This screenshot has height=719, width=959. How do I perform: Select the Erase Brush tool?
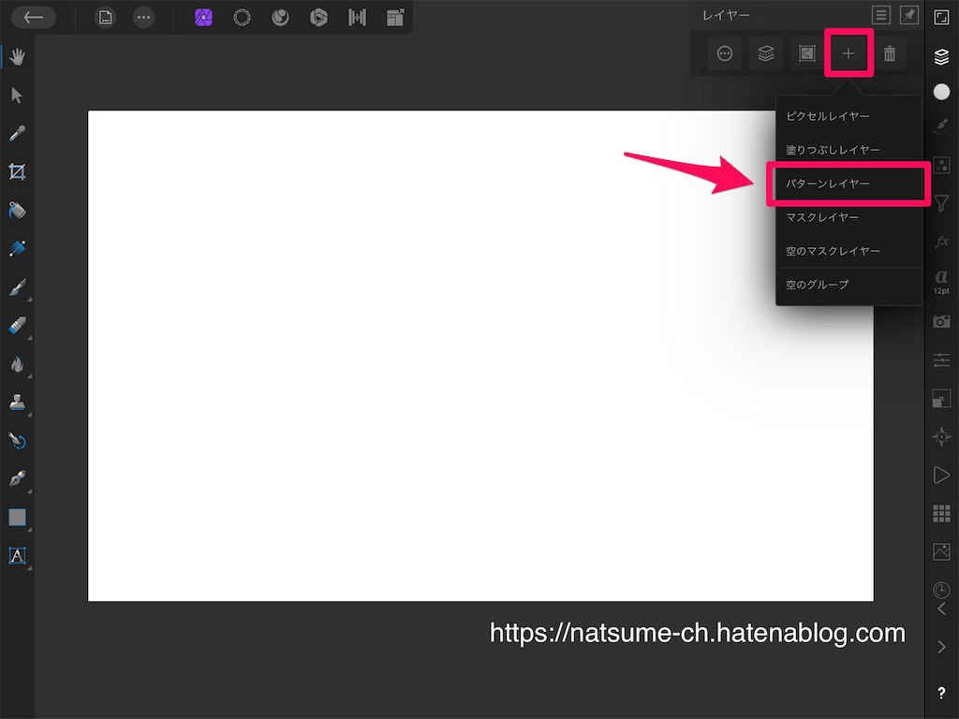click(x=17, y=325)
